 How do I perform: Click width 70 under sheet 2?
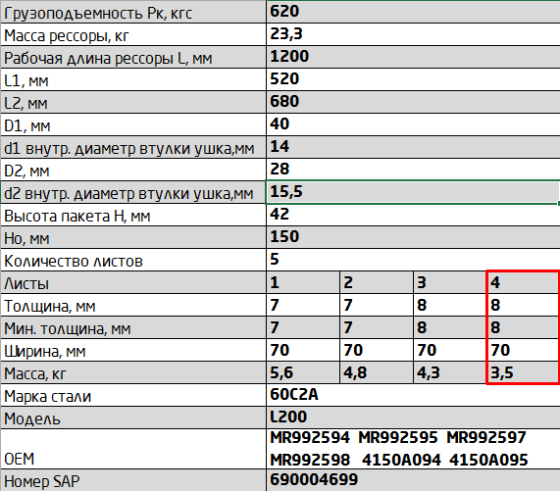377,350
